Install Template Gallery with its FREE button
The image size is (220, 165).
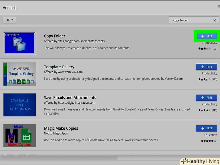[x=206, y=67]
